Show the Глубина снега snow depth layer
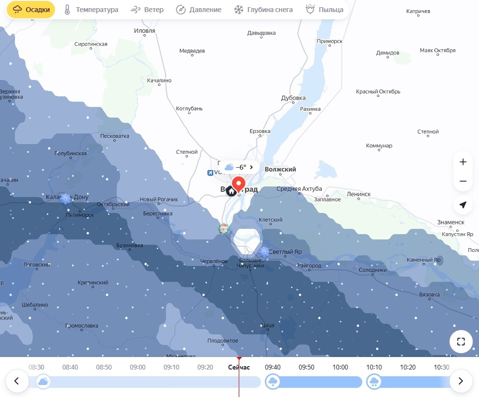Screen dimensions: 479x397 [x=263, y=10]
